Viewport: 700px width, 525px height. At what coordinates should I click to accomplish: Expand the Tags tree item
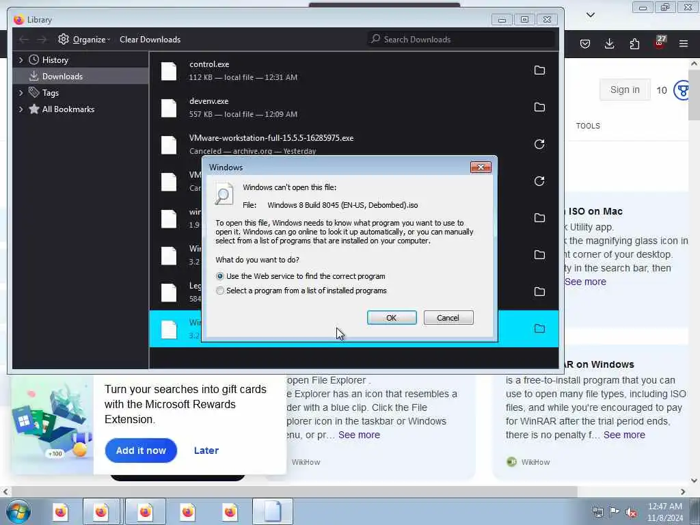(x=21, y=93)
